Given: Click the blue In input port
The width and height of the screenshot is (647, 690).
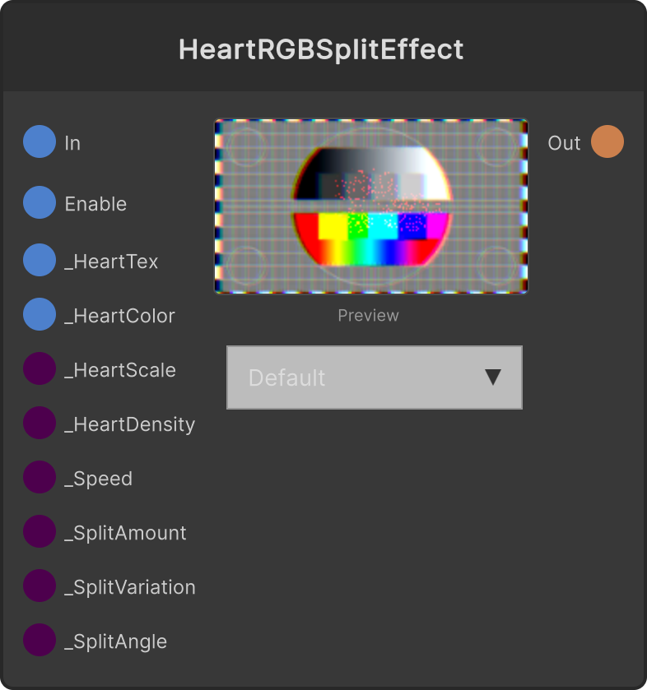Looking at the screenshot, I should tap(40, 141).
